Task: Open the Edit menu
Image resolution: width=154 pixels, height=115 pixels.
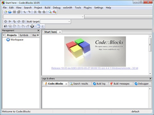Action: point(11,8)
